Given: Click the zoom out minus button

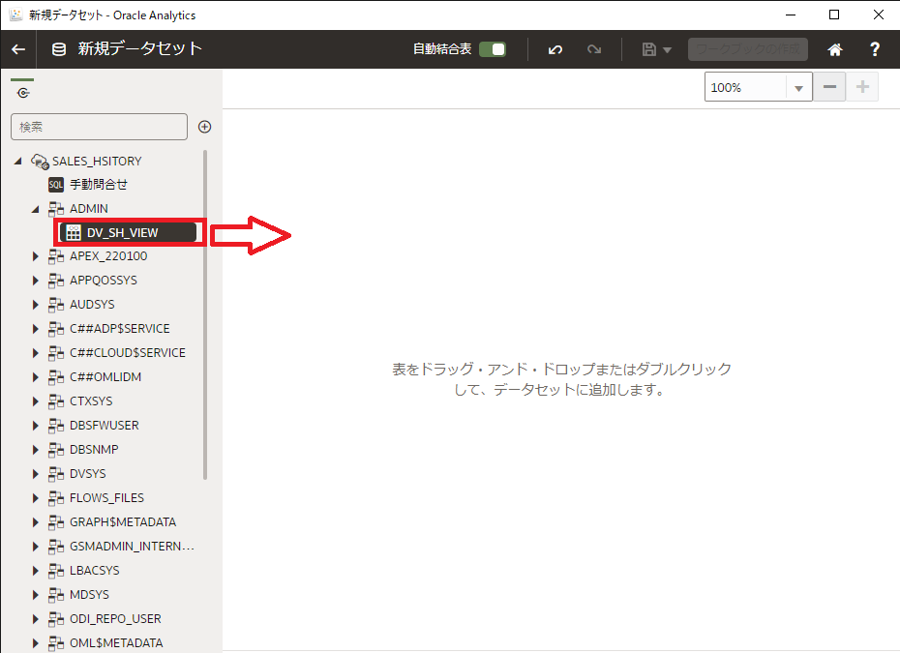Looking at the screenshot, I should tap(829, 87).
